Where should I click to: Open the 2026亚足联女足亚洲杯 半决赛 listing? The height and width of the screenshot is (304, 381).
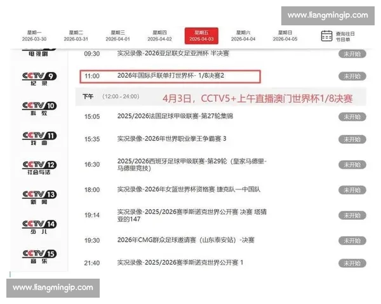pos(173,53)
